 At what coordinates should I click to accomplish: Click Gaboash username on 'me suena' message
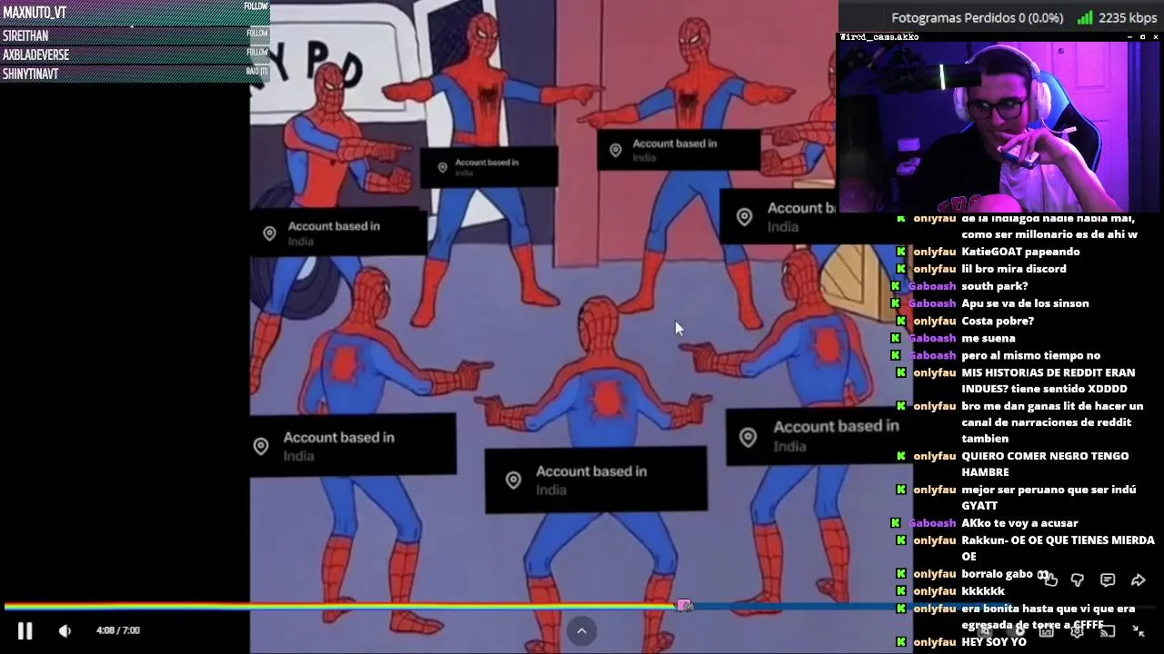[x=932, y=338]
